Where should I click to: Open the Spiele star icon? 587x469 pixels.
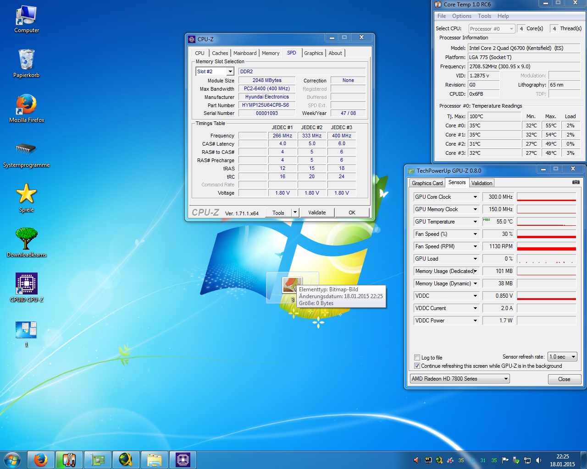[27, 194]
